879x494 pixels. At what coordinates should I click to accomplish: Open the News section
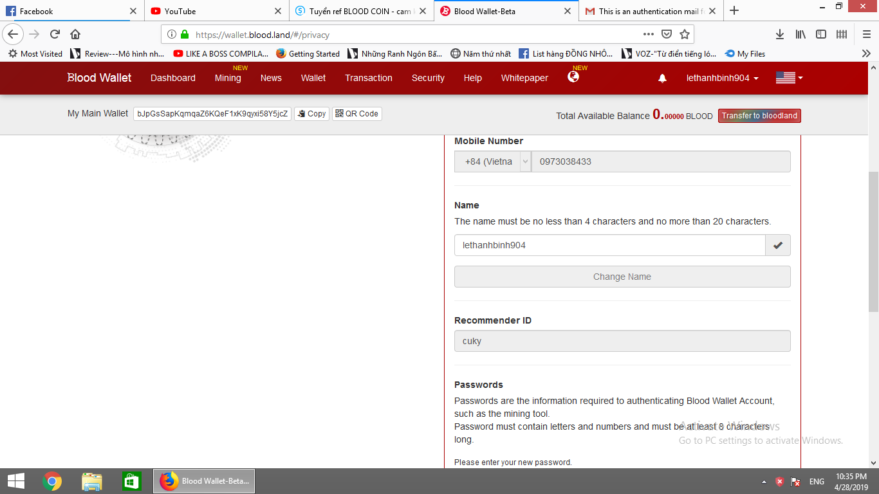[x=271, y=78]
